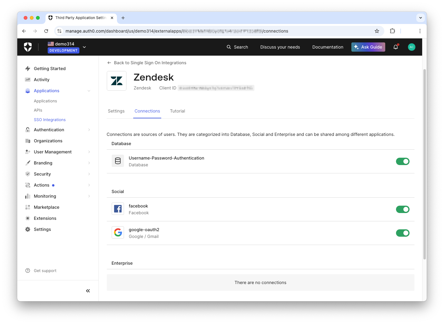Toggle the facebook connection switch
444x324 pixels.
[403, 209]
